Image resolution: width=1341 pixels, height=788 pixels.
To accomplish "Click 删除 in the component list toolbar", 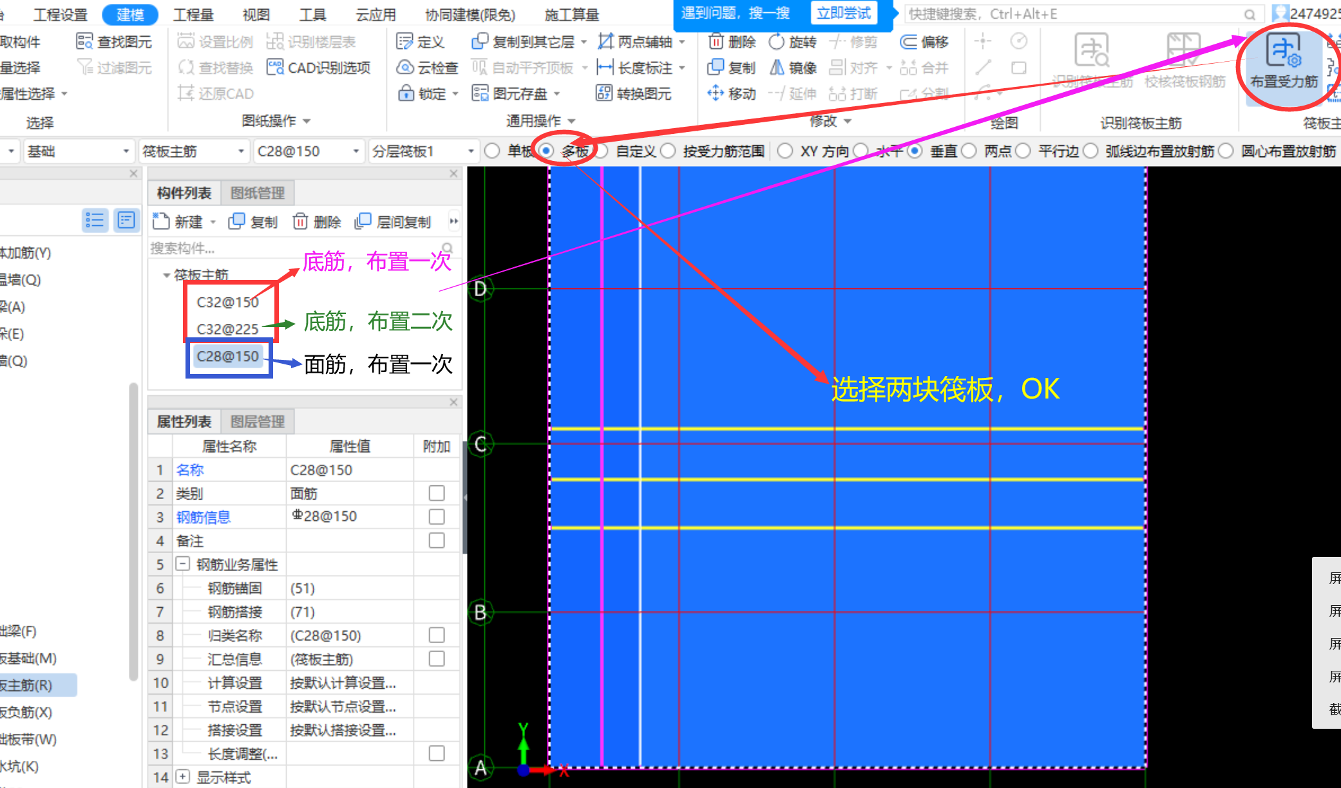I will pos(316,221).
